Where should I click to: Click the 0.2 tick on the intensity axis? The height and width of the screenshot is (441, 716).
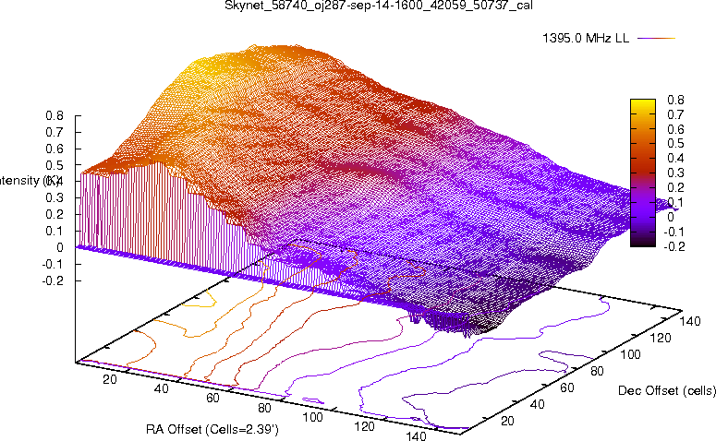pos(55,214)
